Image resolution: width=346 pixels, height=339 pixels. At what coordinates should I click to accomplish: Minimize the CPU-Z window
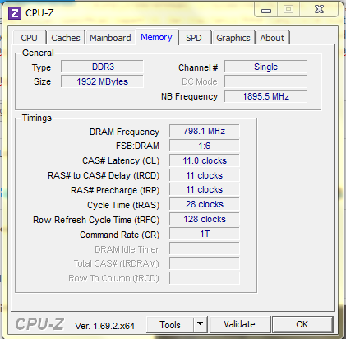coord(266,10)
